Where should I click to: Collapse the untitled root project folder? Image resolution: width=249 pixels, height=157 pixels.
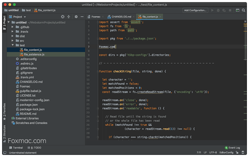tap(9, 22)
